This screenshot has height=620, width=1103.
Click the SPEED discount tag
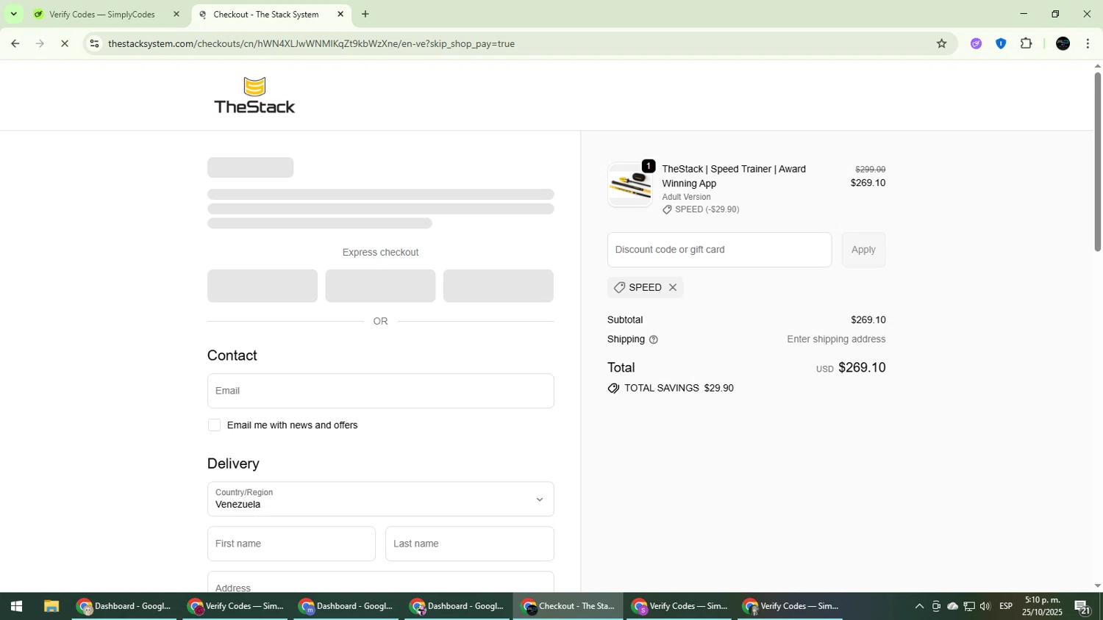click(645, 287)
